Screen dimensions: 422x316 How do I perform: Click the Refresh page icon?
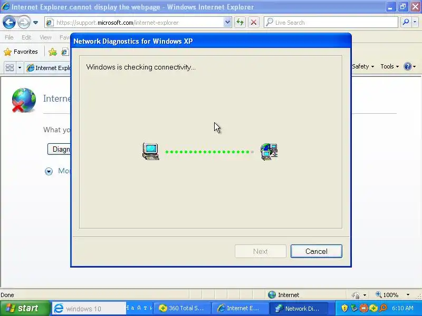(x=240, y=23)
